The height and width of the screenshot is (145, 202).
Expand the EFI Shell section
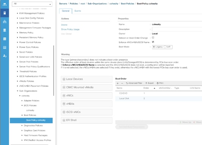coord(86,120)
